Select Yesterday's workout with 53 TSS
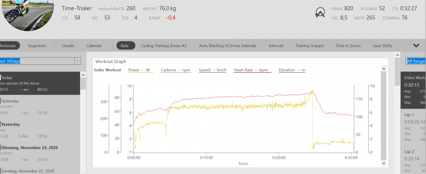 [x=40, y=107]
